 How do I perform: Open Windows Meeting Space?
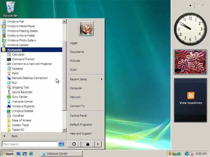click(x=31, y=31)
